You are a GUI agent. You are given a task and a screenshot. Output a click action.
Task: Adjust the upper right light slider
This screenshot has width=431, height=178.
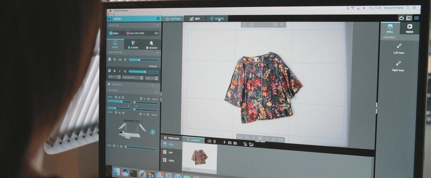tap(145, 102)
